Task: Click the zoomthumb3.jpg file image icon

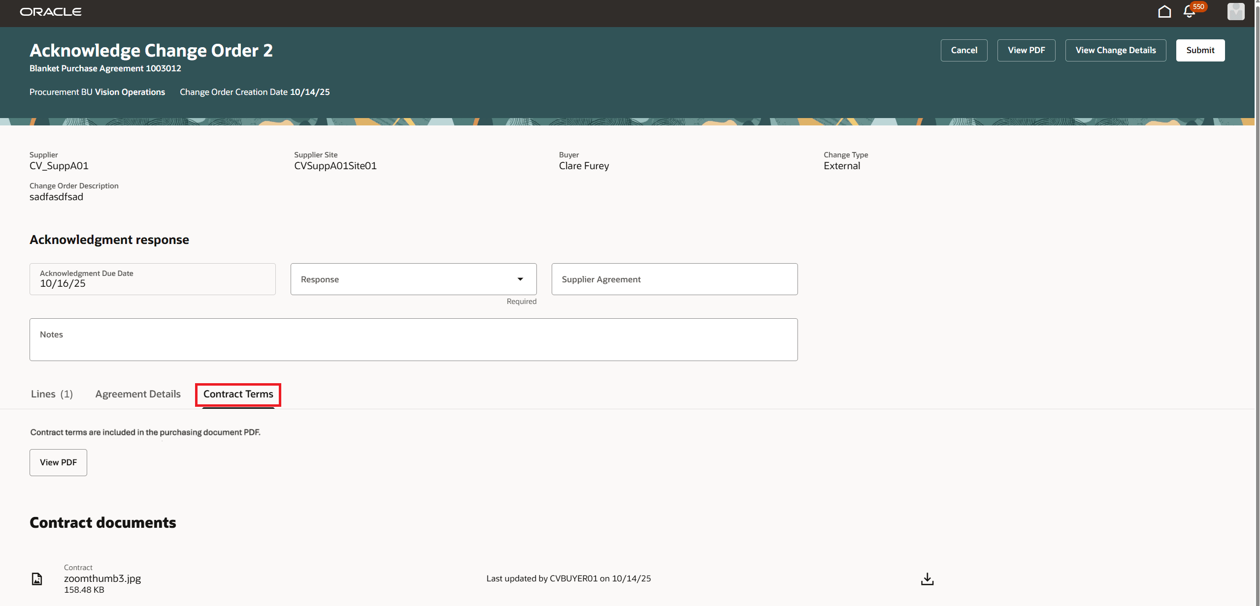Action: point(37,579)
